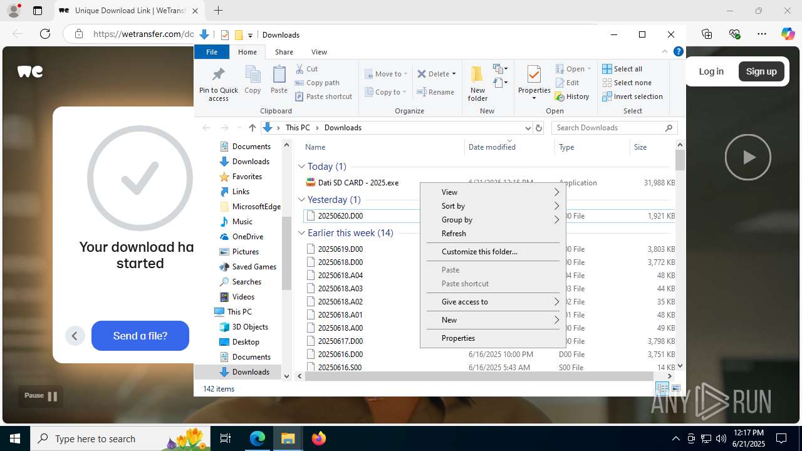Select Favorites in navigation pane
Screen dimensions: 802x451
point(247,177)
